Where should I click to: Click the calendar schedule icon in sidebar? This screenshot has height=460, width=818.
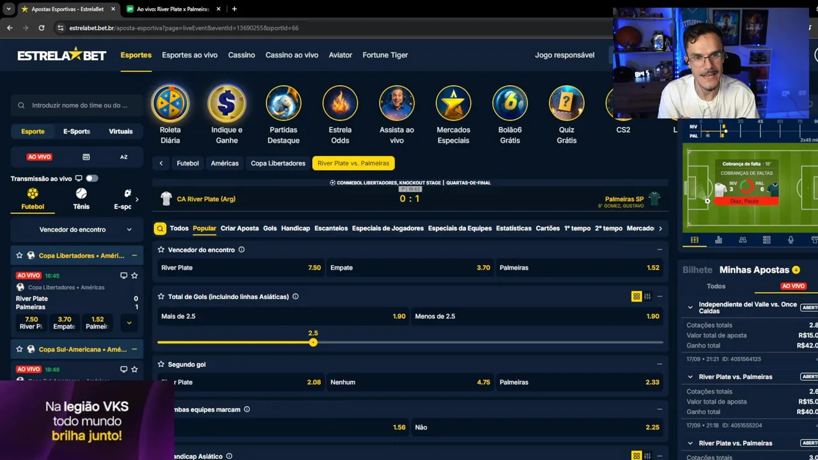(x=86, y=157)
